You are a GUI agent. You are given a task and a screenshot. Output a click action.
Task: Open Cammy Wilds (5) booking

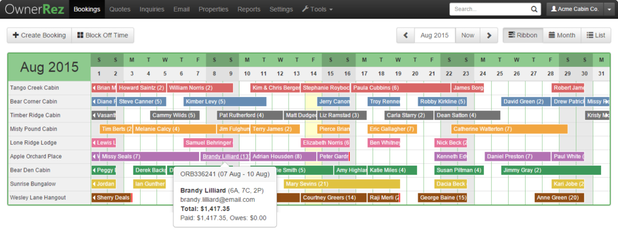(x=174, y=115)
